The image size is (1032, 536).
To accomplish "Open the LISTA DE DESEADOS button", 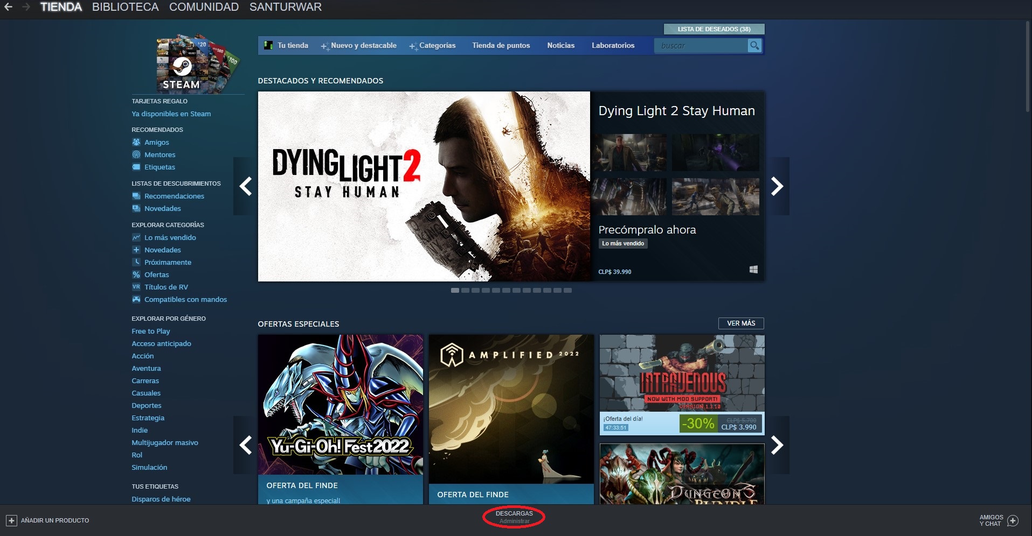I will pos(714,29).
